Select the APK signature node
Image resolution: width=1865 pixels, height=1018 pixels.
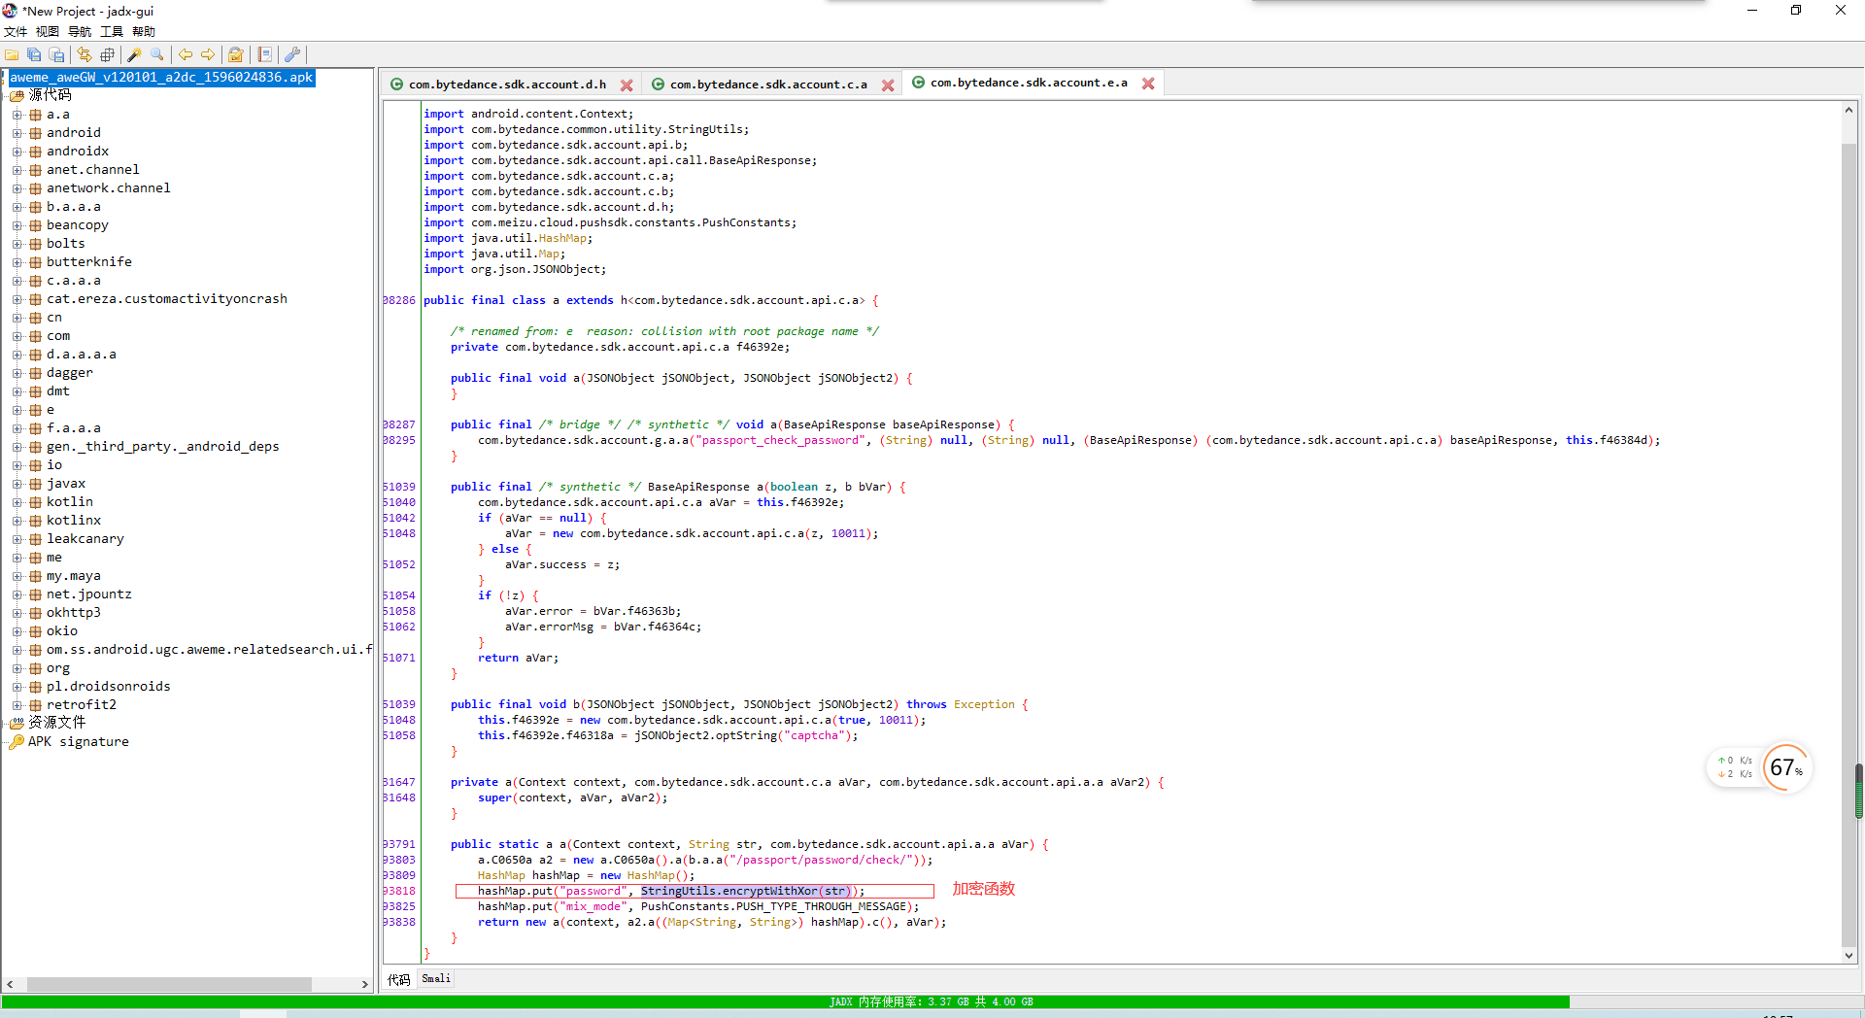point(79,742)
